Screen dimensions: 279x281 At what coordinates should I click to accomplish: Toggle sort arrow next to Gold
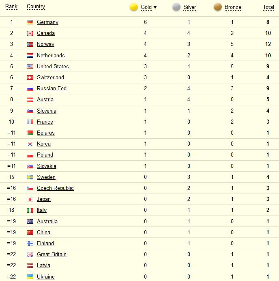click(x=155, y=7)
